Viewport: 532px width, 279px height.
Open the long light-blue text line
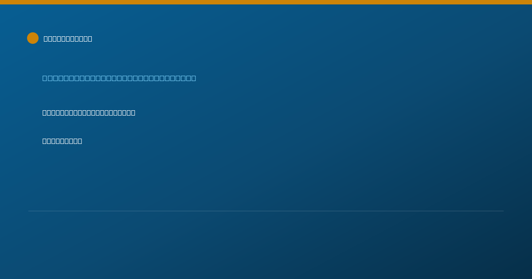[119, 78]
